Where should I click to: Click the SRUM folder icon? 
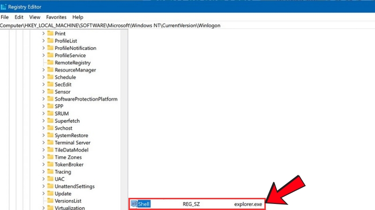click(50, 113)
